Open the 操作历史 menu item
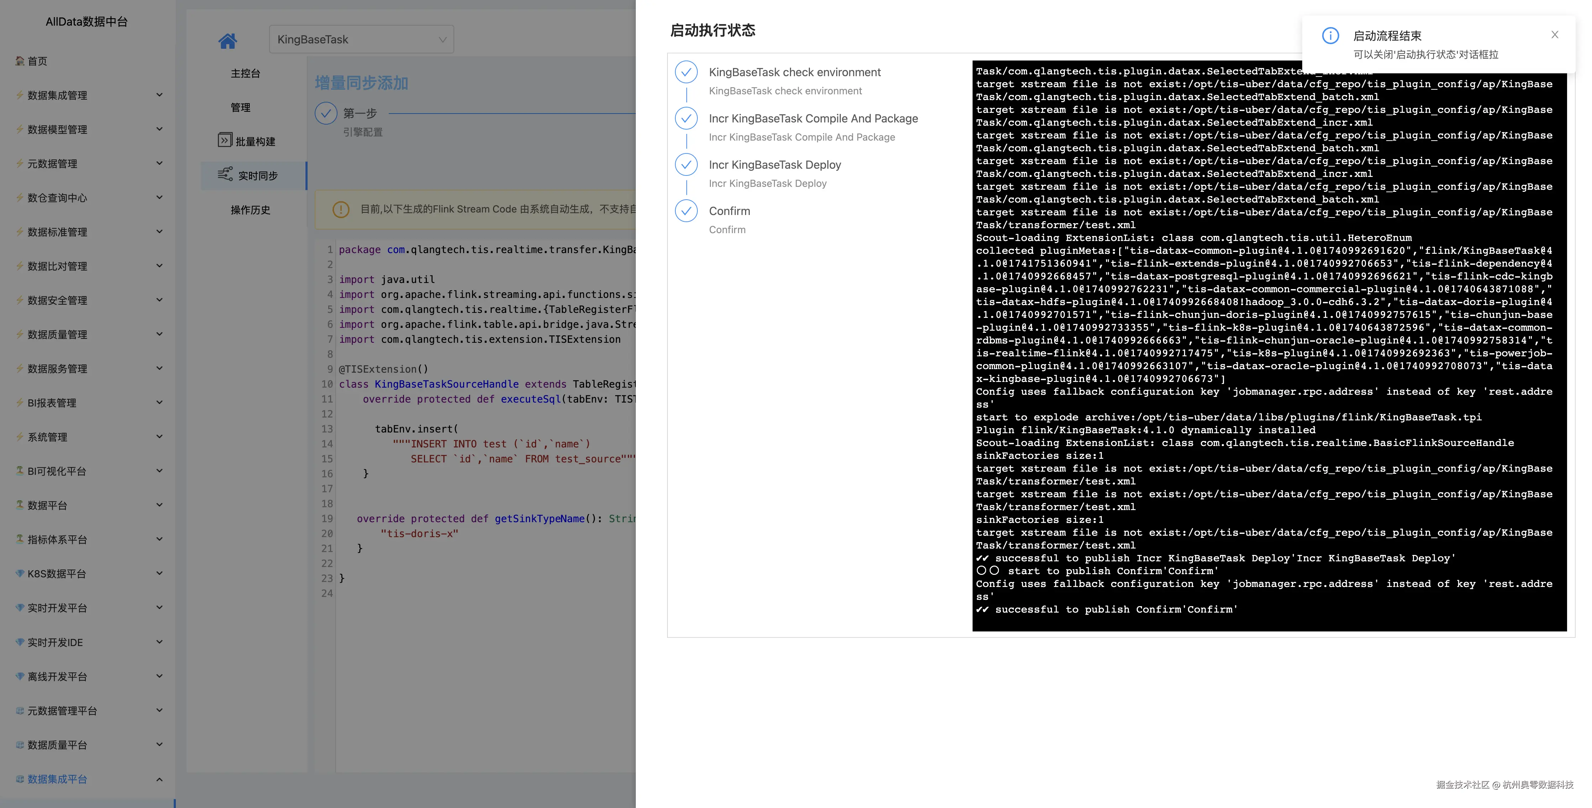The height and width of the screenshot is (808, 1592). click(x=250, y=210)
